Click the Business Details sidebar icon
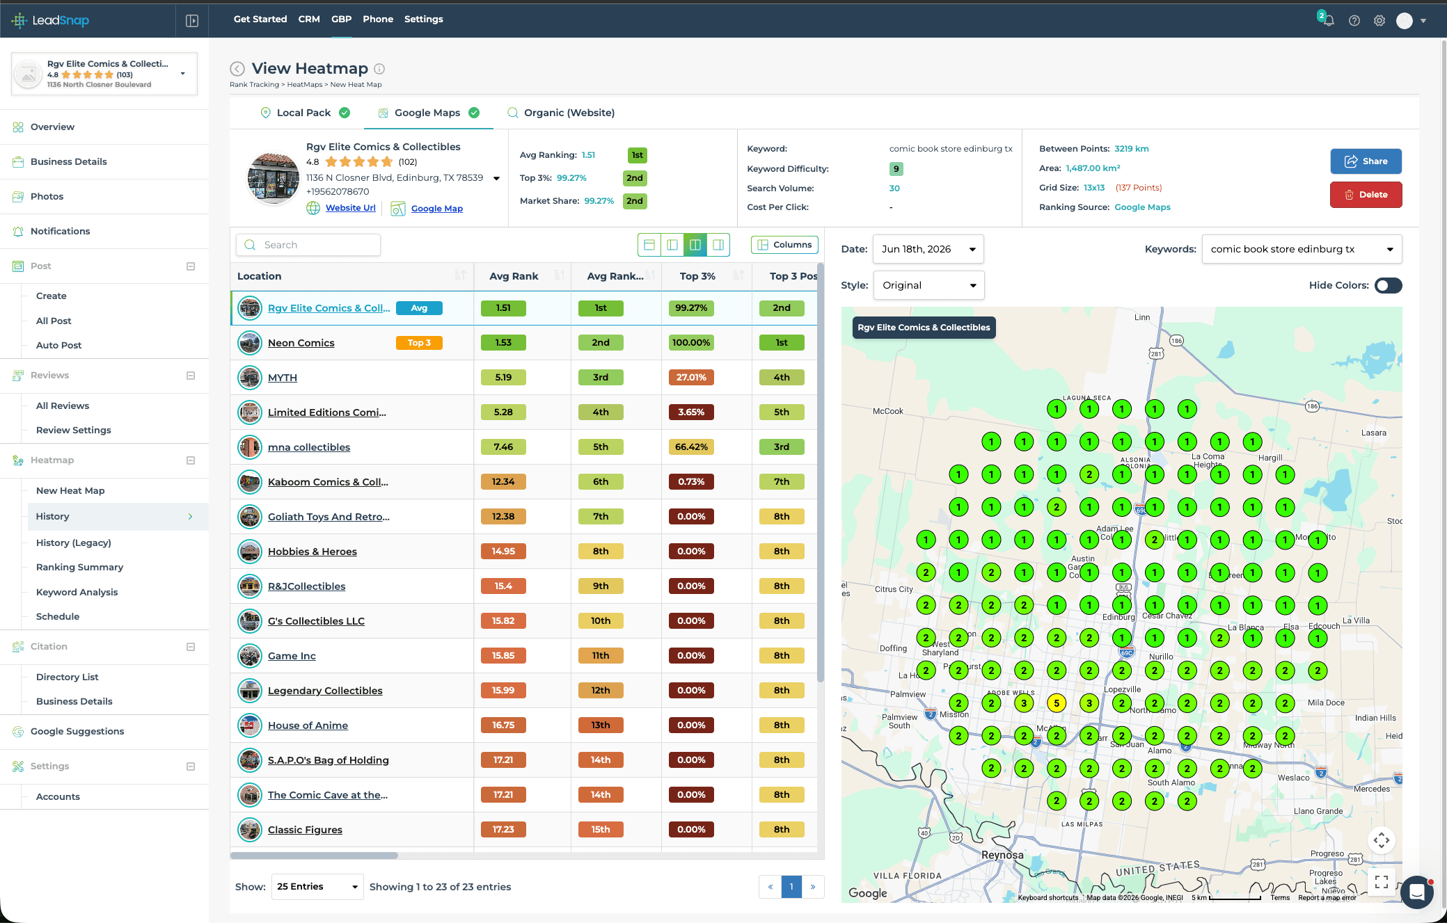The height and width of the screenshot is (923, 1447). coord(18,161)
